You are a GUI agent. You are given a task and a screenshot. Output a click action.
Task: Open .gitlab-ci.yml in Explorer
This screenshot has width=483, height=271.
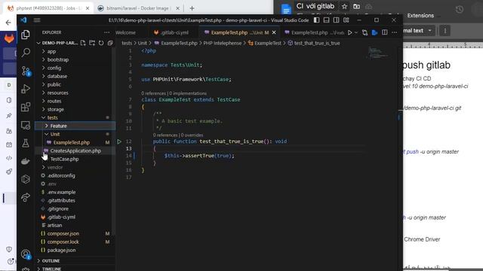[x=61, y=217]
